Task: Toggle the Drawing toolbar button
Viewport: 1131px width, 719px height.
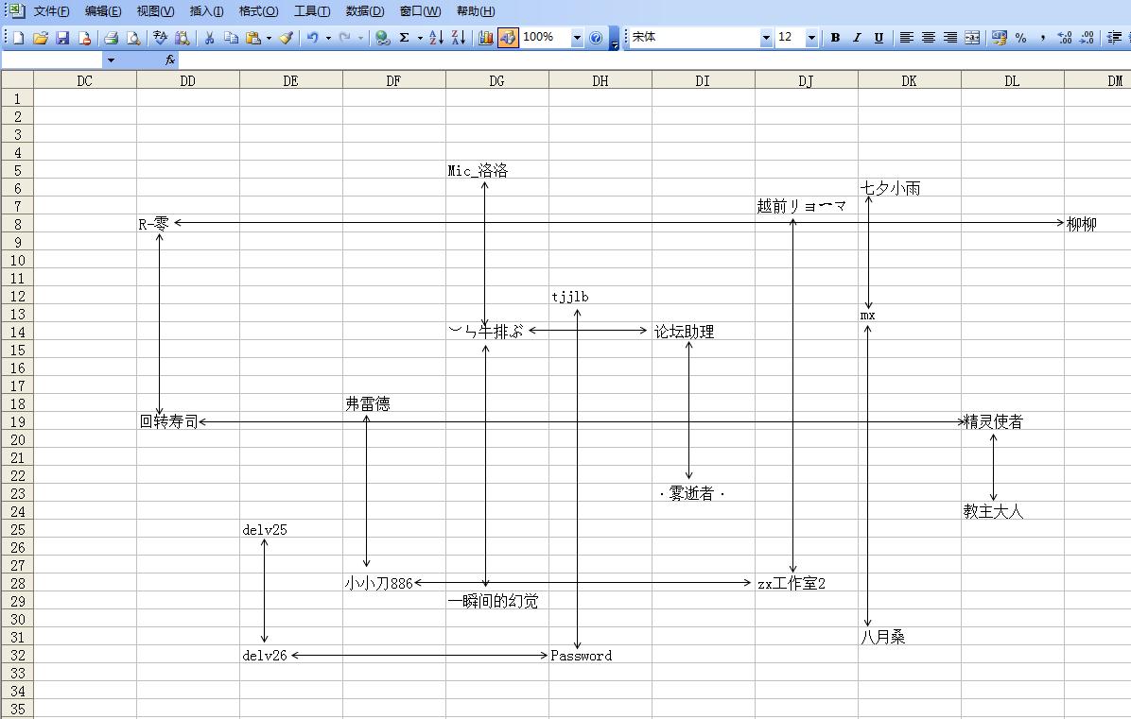Action: coord(508,38)
